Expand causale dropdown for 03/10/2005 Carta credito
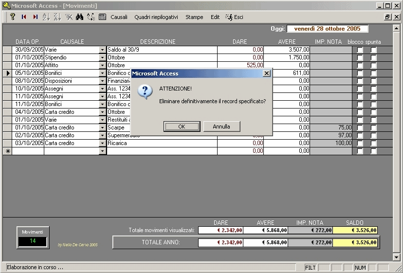This screenshot has height=273, width=403. (x=102, y=143)
